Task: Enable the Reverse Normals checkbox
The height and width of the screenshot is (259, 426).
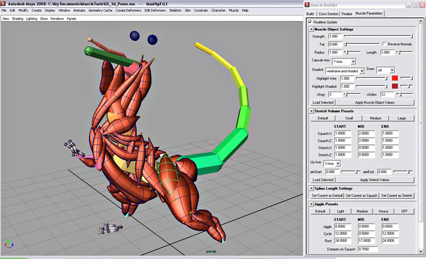Action: tap(384, 44)
